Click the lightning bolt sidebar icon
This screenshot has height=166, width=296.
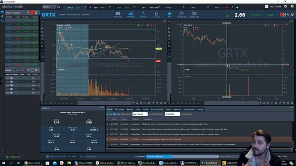click(x=2, y=17)
